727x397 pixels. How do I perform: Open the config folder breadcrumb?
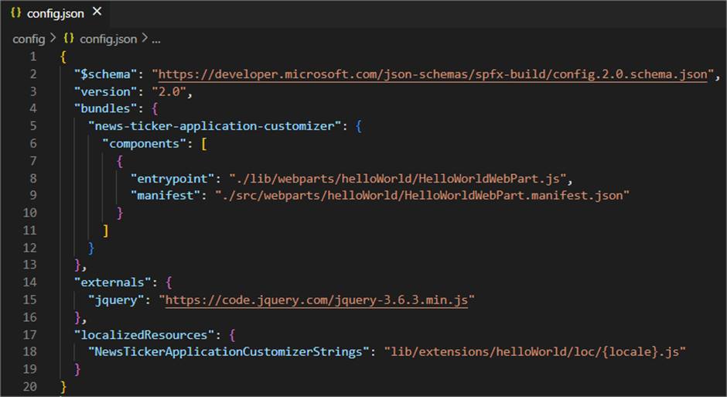pyautogui.click(x=29, y=38)
